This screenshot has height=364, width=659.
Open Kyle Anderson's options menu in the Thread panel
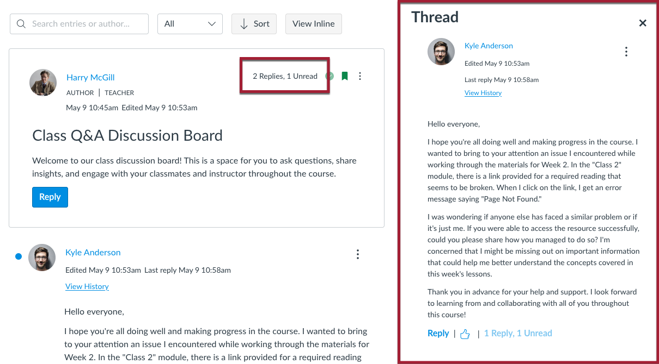[626, 52]
